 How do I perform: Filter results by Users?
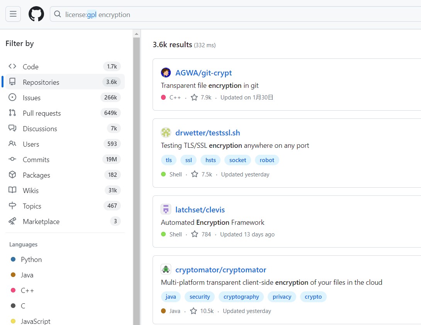click(65, 144)
